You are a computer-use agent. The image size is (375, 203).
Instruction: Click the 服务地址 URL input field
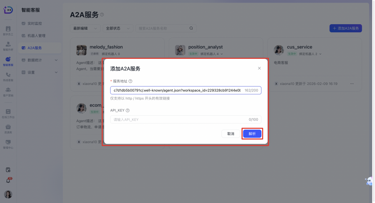[x=177, y=90]
